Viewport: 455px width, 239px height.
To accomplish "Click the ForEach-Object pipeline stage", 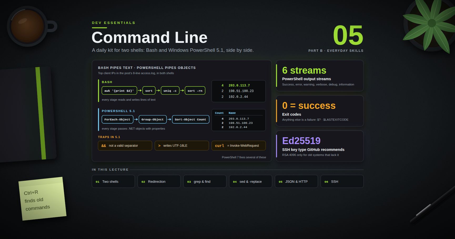I will tap(117, 119).
